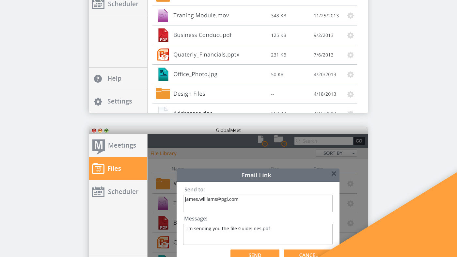Open gear options for Design Files folder
This screenshot has width=457, height=257.
[351, 94]
